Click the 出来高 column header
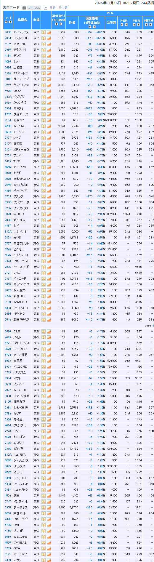Image resolution: width=154 pixels, height=562 pixels. 111,23
